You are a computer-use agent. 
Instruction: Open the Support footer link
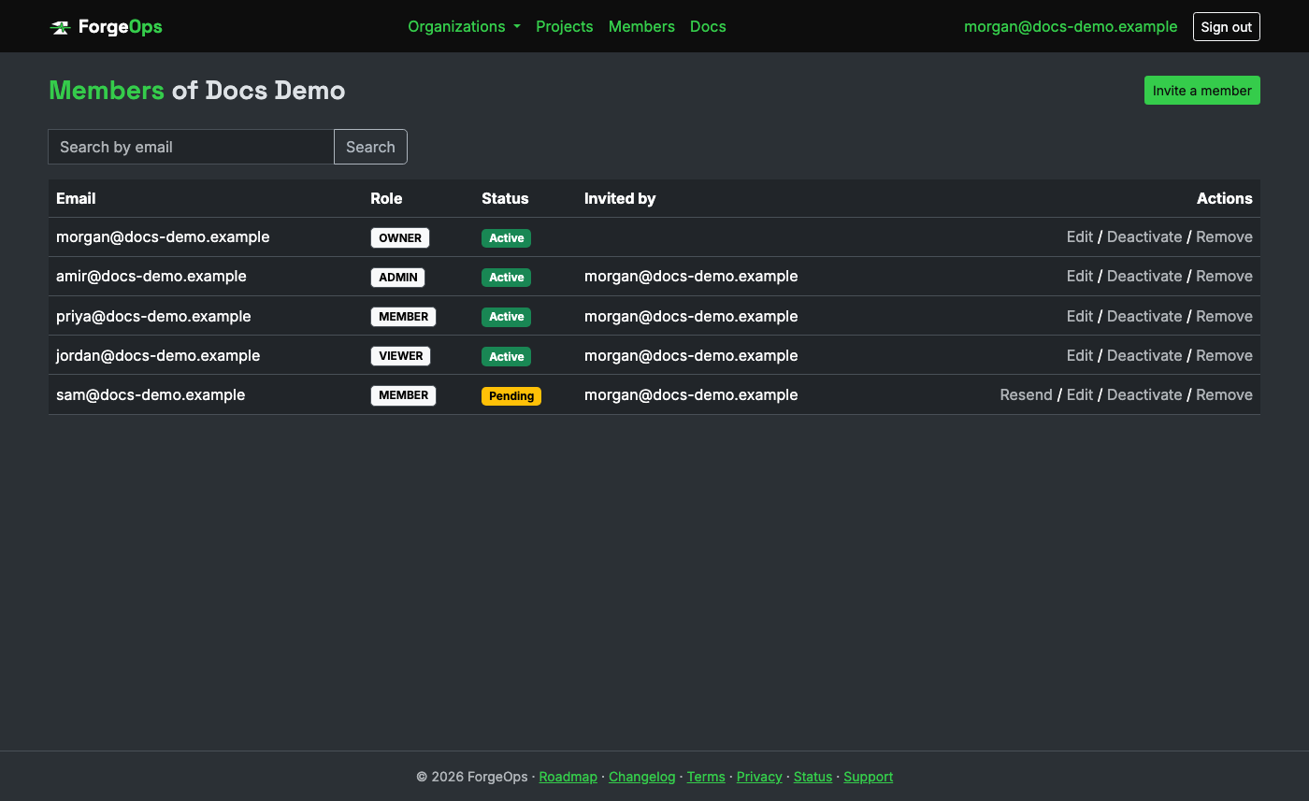click(869, 777)
